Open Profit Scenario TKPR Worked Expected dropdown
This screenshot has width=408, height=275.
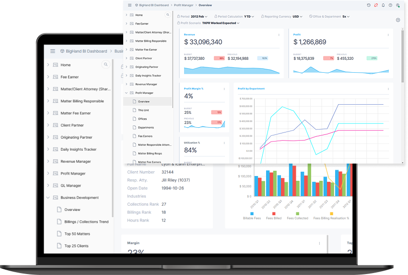(x=221, y=23)
